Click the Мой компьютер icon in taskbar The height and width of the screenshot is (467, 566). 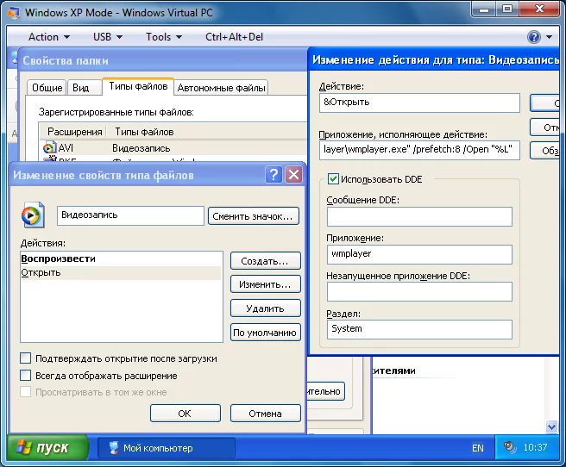coord(113,448)
